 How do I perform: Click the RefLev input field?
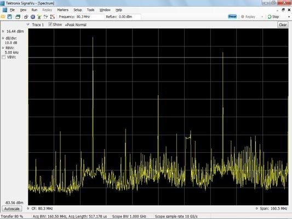coord(129,17)
